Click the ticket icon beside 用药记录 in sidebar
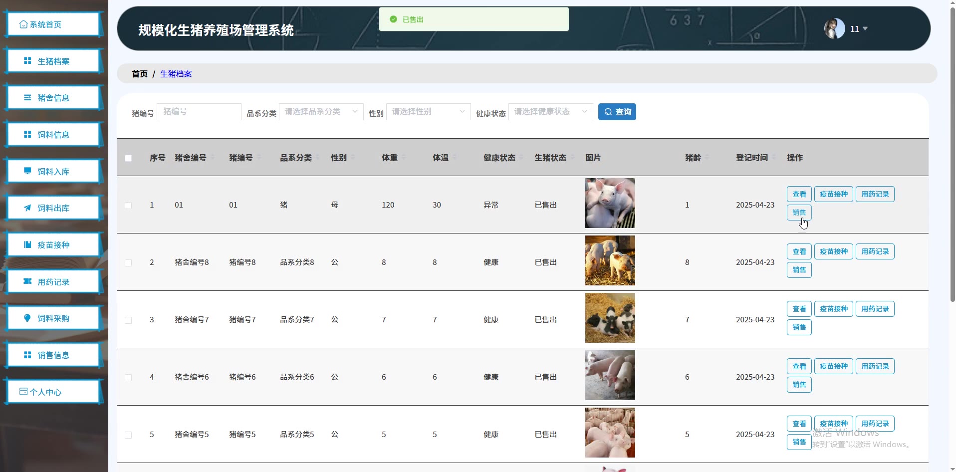This screenshot has height=472, width=956. pyautogui.click(x=27, y=281)
